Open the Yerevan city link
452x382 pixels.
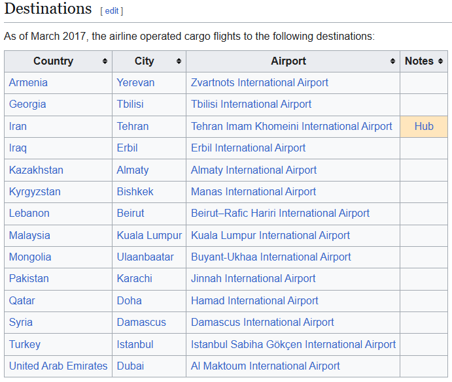coord(135,83)
